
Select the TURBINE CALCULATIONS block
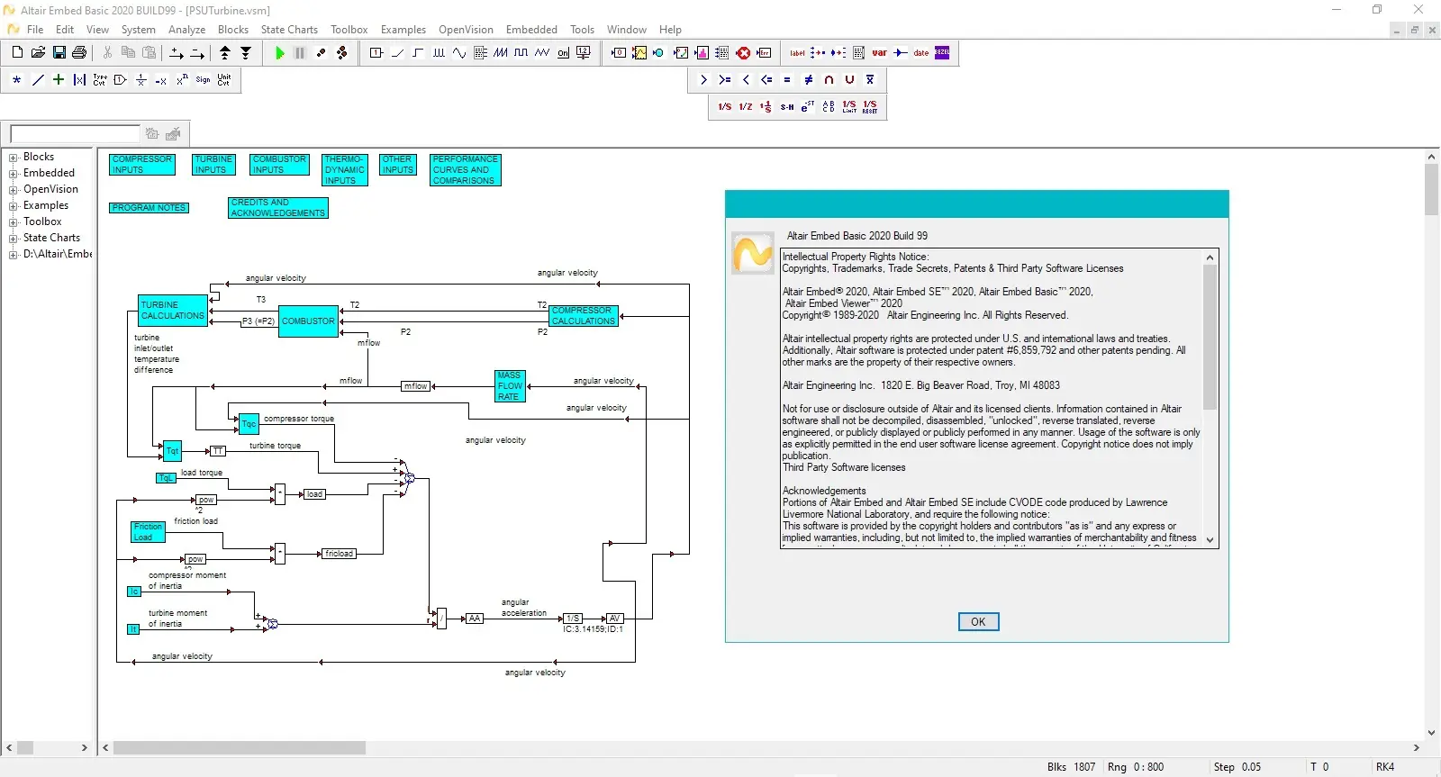[172, 311]
